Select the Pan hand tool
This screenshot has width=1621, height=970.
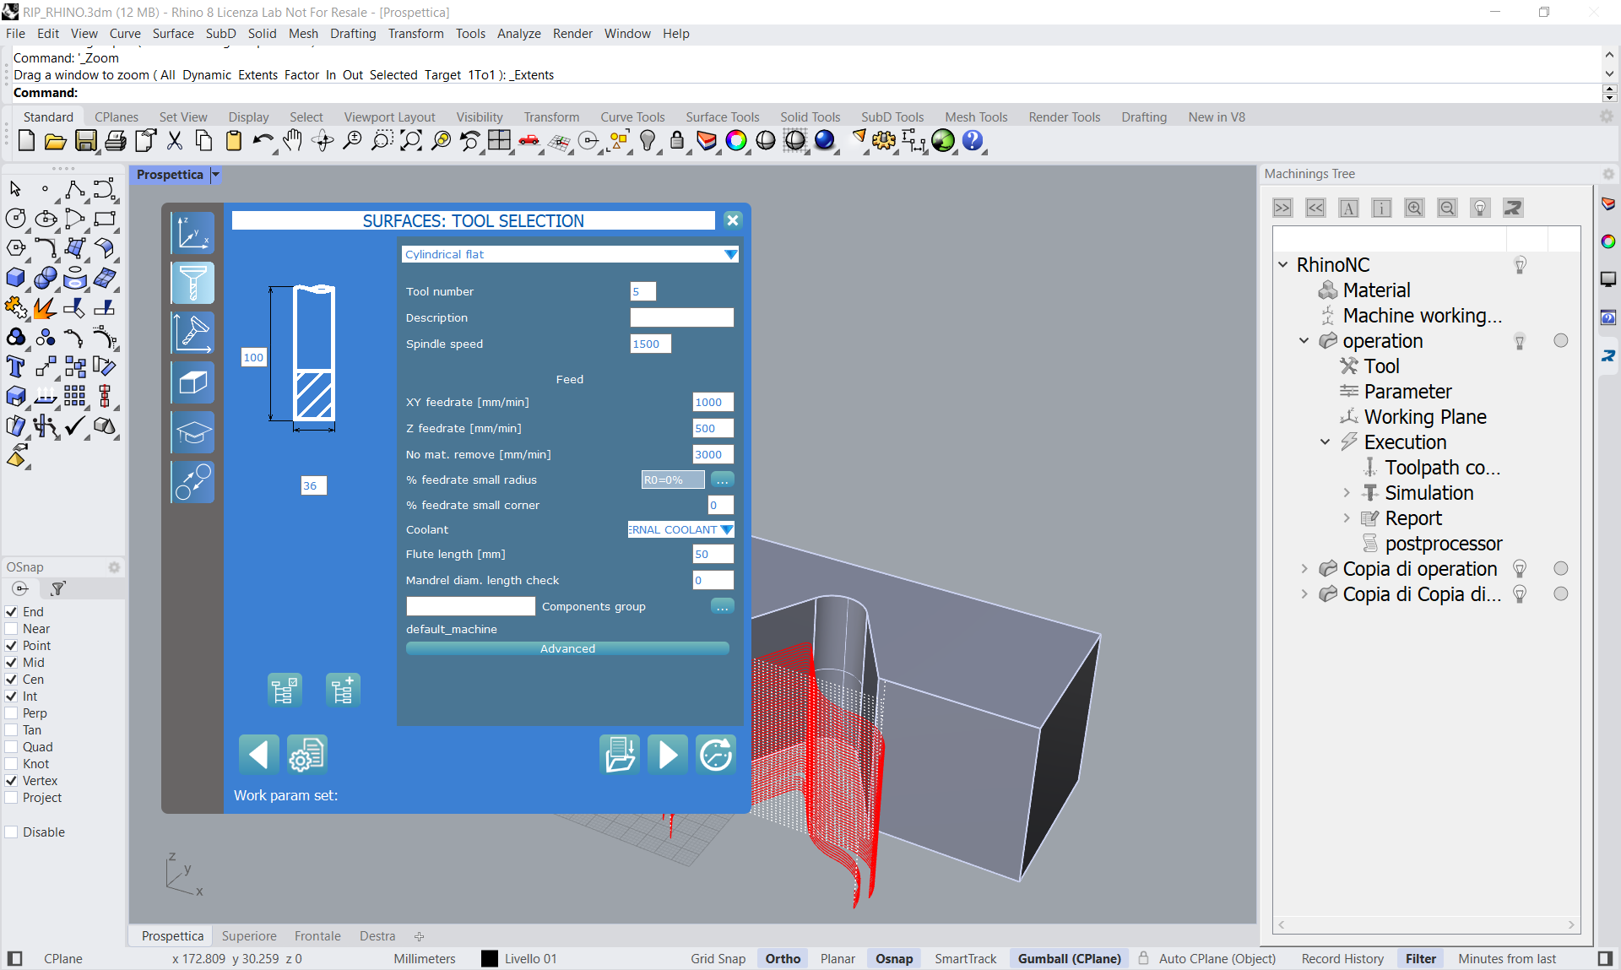click(x=293, y=141)
